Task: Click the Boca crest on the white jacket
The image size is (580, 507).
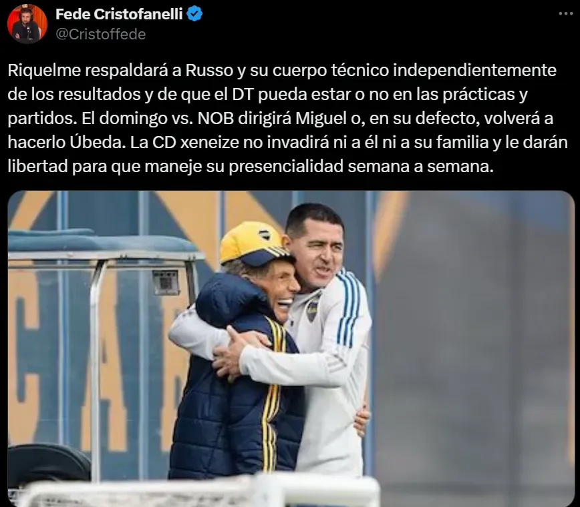Action: 313,308
